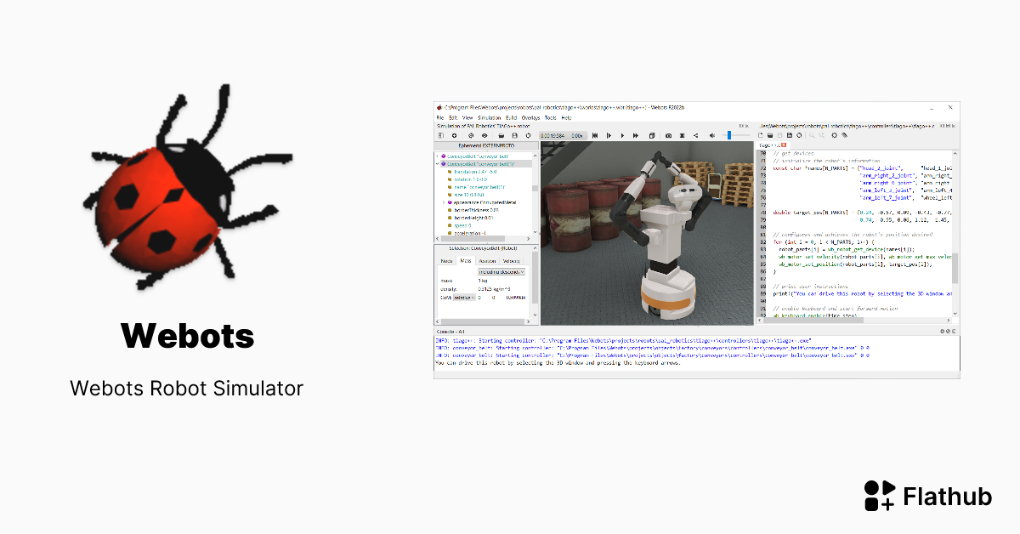Toggle 3D scene rendering
Viewport: 1020px width, 534px height.
pyautogui.click(x=653, y=135)
